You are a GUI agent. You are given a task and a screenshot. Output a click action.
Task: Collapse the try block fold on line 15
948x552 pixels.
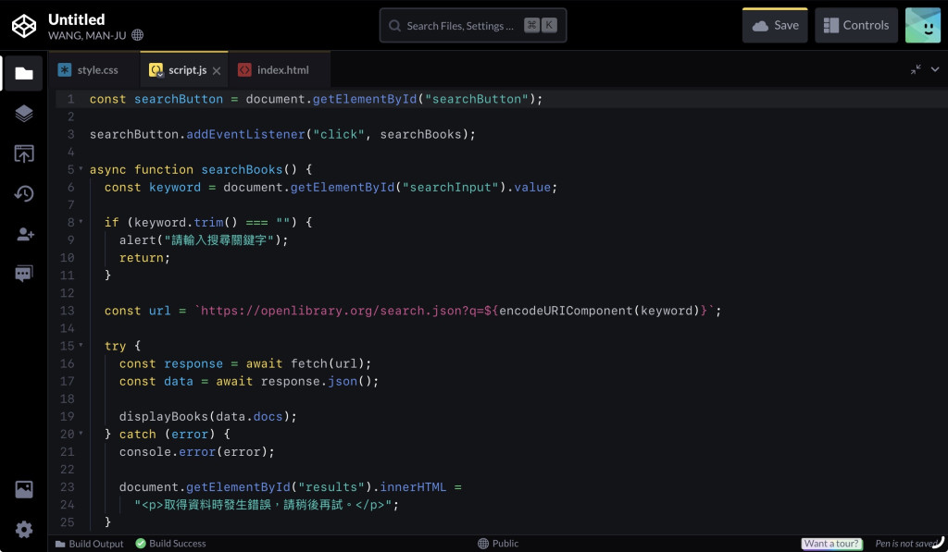click(81, 345)
